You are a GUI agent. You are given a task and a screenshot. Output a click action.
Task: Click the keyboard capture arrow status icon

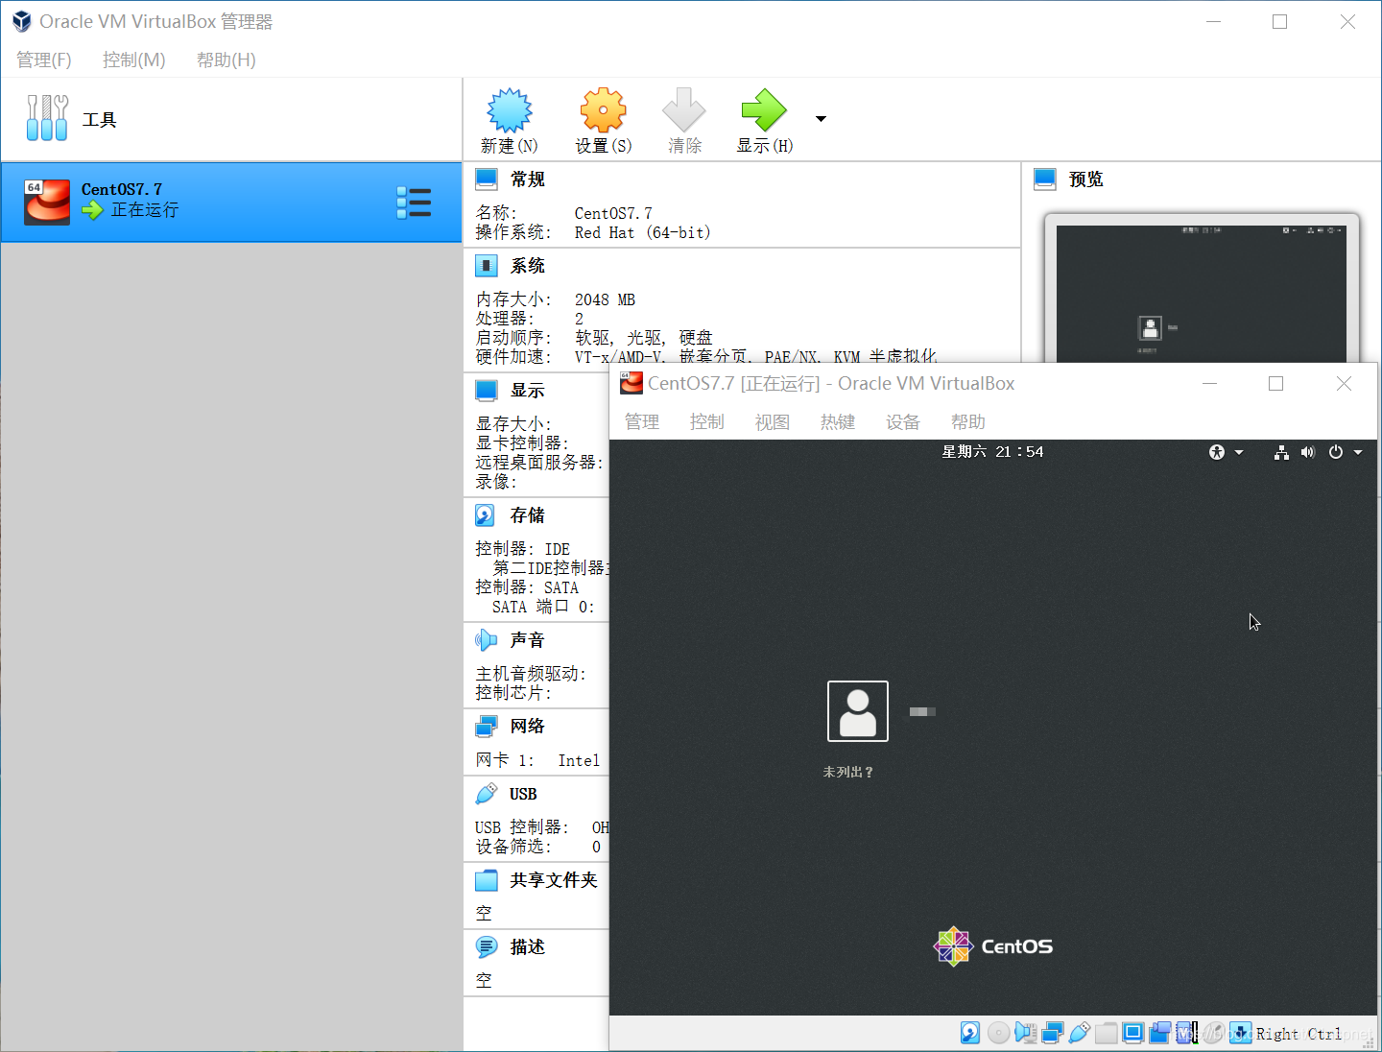click(x=1240, y=1033)
